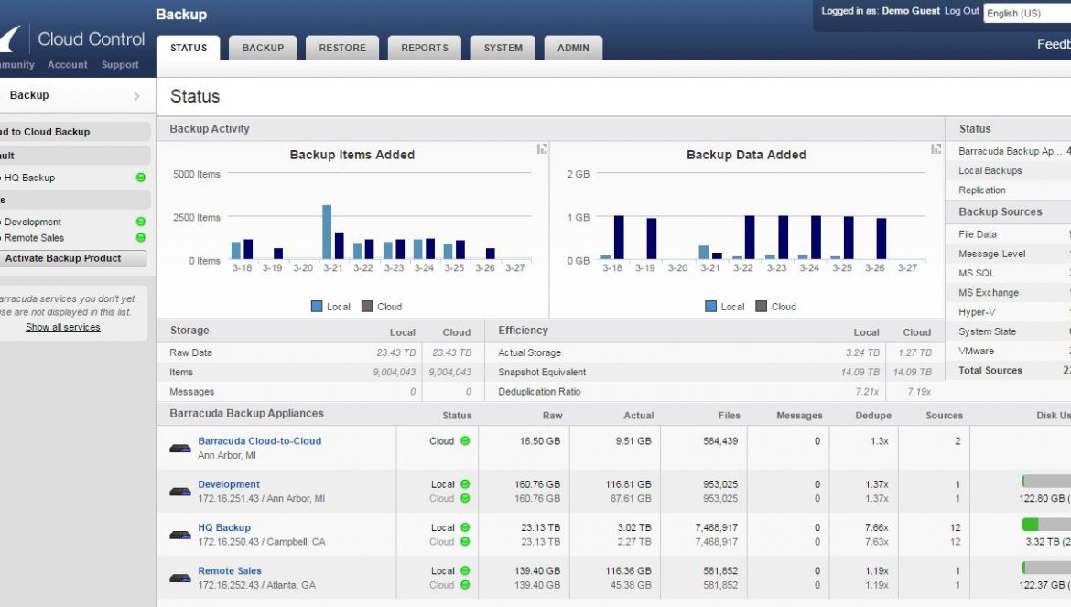Click the Sources column header

click(944, 415)
